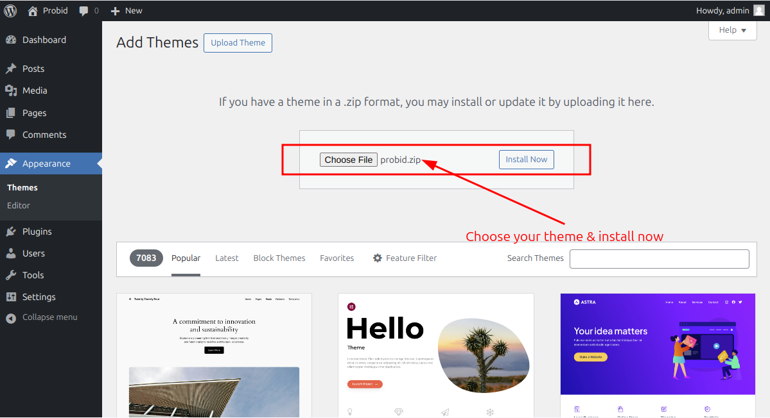The image size is (770, 418).
Task: Click Collapse menu label
Action: click(49, 317)
